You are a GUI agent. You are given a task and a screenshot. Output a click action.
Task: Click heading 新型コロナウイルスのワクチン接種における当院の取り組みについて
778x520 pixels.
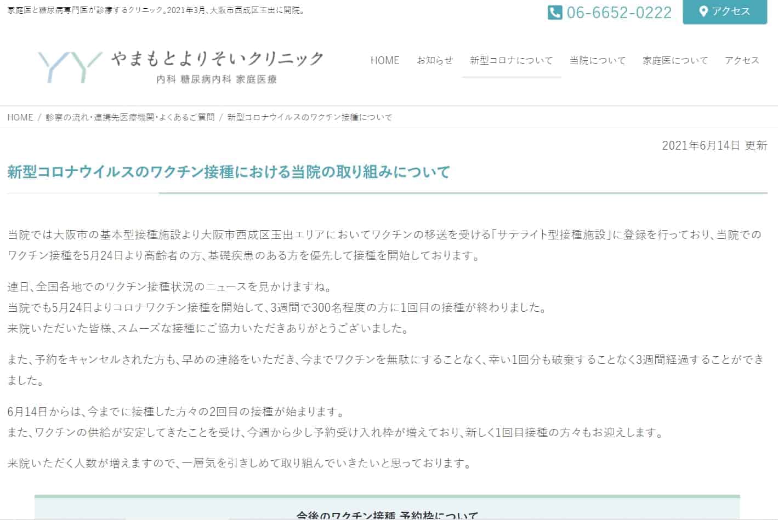pyautogui.click(x=229, y=172)
